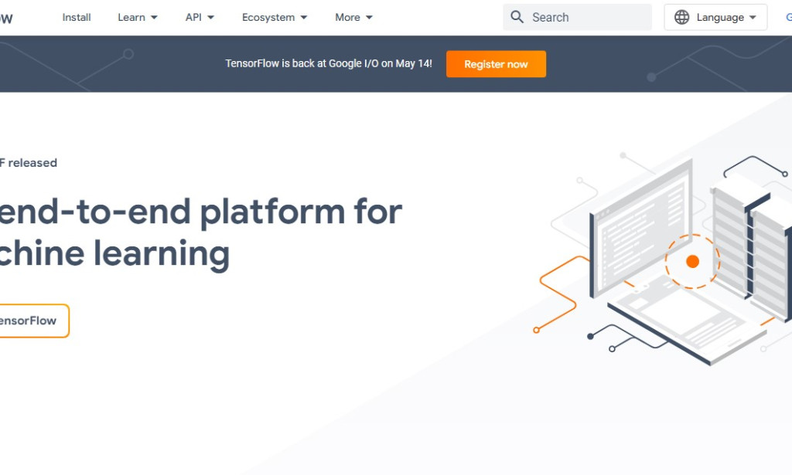The height and width of the screenshot is (475, 792).
Task: Click the G link at top right
Action: (789, 17)
